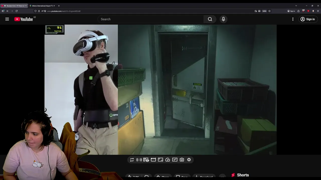
Task: Go to the YouTube home logo
Action: click(x=24, y=19)
